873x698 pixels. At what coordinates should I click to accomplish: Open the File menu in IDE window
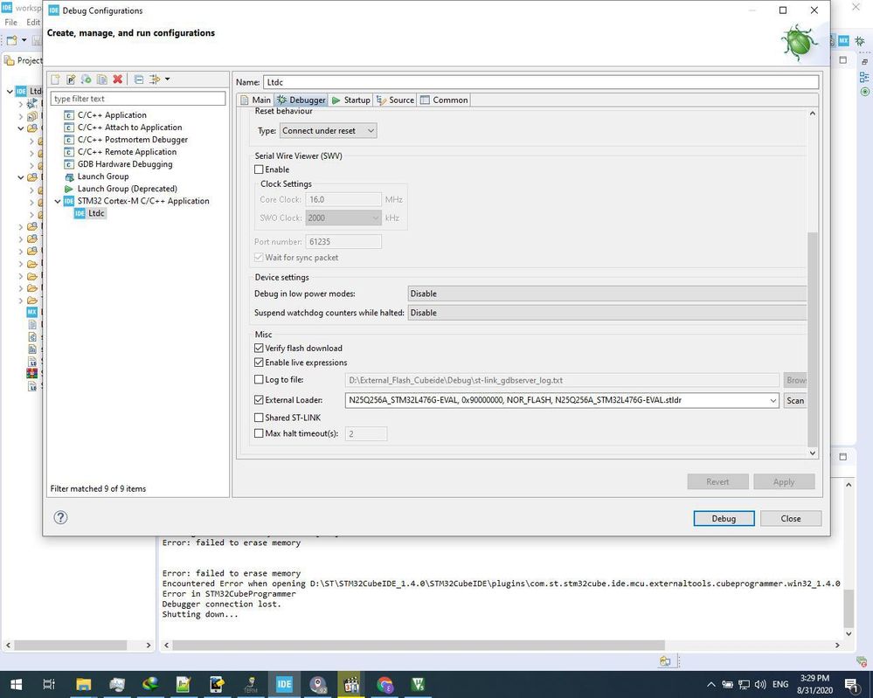pyautogui.click(x=11, y=22)
